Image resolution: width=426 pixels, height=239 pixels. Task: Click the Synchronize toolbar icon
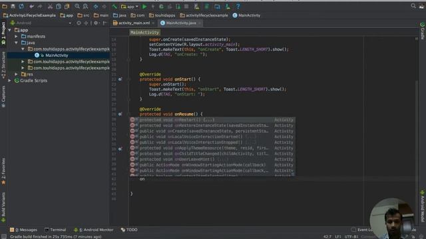point(21,6)
